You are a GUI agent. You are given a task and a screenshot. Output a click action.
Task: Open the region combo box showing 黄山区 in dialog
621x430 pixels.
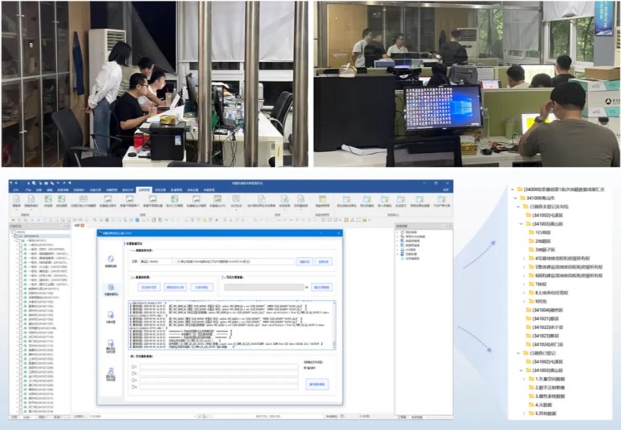pyautogui.click(x=154, y=261)
